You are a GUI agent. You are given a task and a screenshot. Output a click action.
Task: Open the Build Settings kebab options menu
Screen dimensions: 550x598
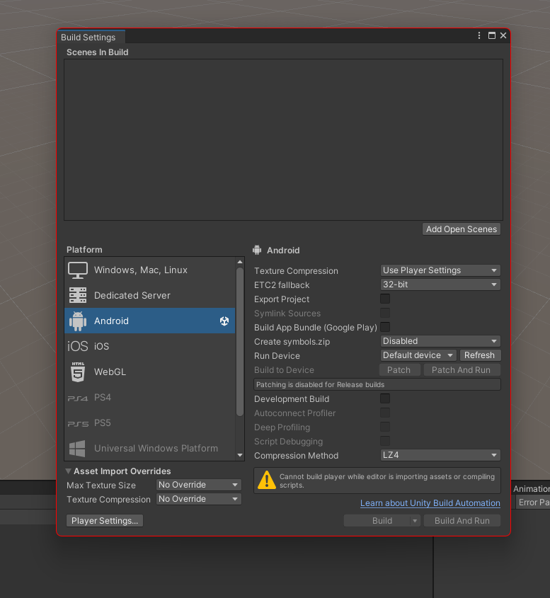pos(479,35)
